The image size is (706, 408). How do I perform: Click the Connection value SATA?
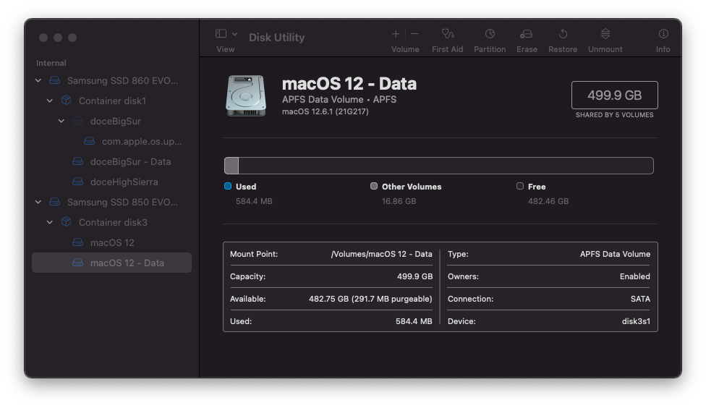coord(640,299)
